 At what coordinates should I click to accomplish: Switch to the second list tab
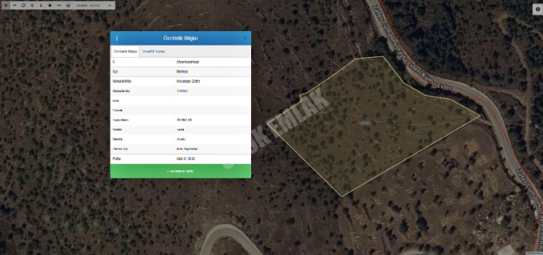(x=154, y=52)
